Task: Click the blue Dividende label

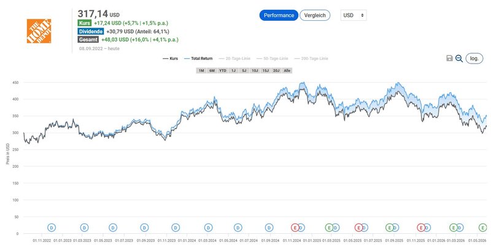Action: click(91, 32)
